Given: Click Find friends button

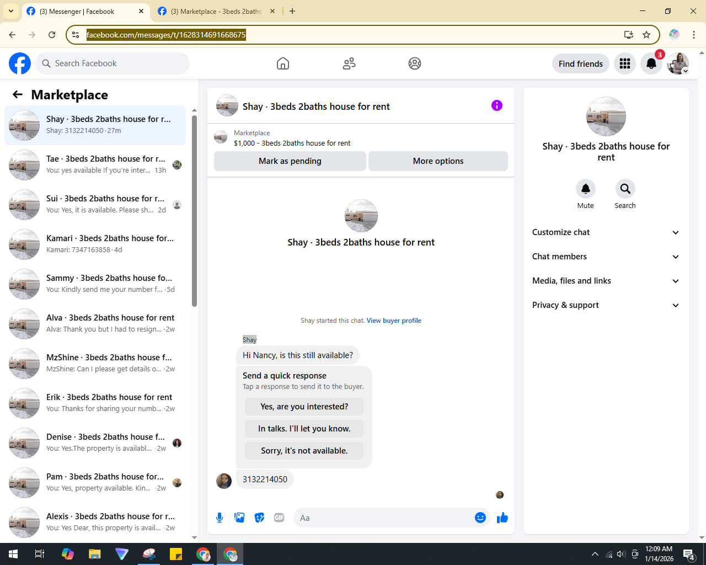Looking at the screenshot, I should [x=581, y=63].
